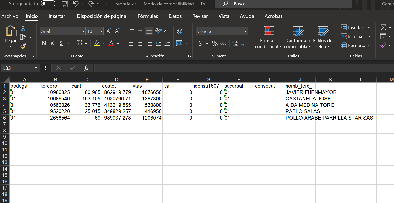
Task: Switch to the Insertar tab
Action: coord(57,16)
